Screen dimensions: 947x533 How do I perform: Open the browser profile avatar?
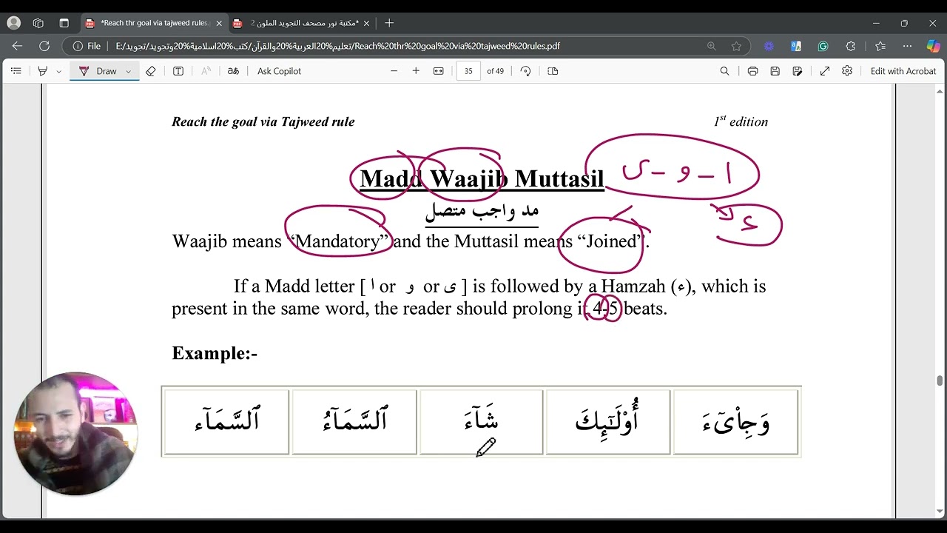pyautogui.click(x=13, y=23)
